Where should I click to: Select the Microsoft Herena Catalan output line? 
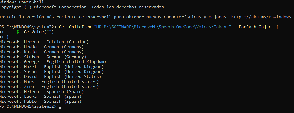[x=44, y=42]
